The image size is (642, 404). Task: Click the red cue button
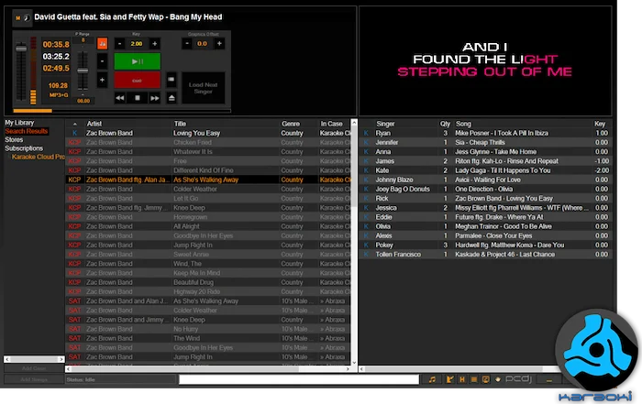pyautogui.click(x=137, y=81)
